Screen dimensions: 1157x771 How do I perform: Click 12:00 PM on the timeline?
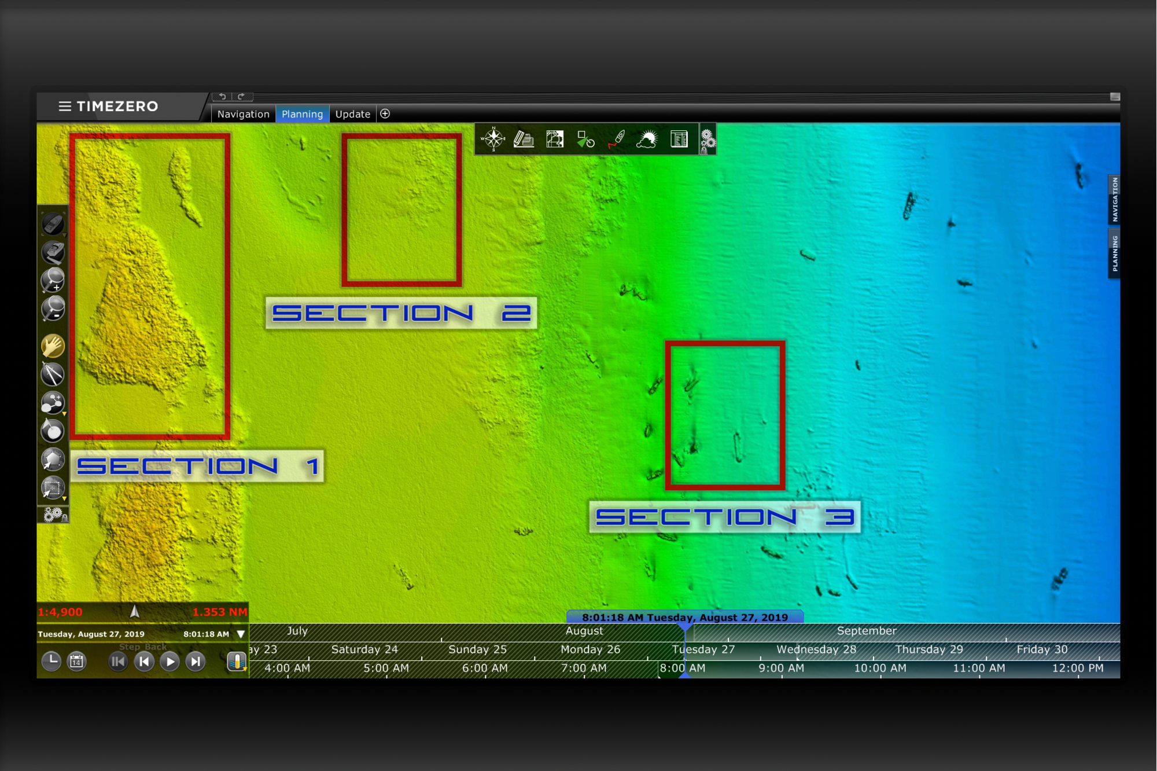click(1077, 668)
